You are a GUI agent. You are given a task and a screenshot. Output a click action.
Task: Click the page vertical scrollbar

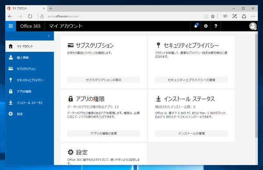click(x=256, y=85)
